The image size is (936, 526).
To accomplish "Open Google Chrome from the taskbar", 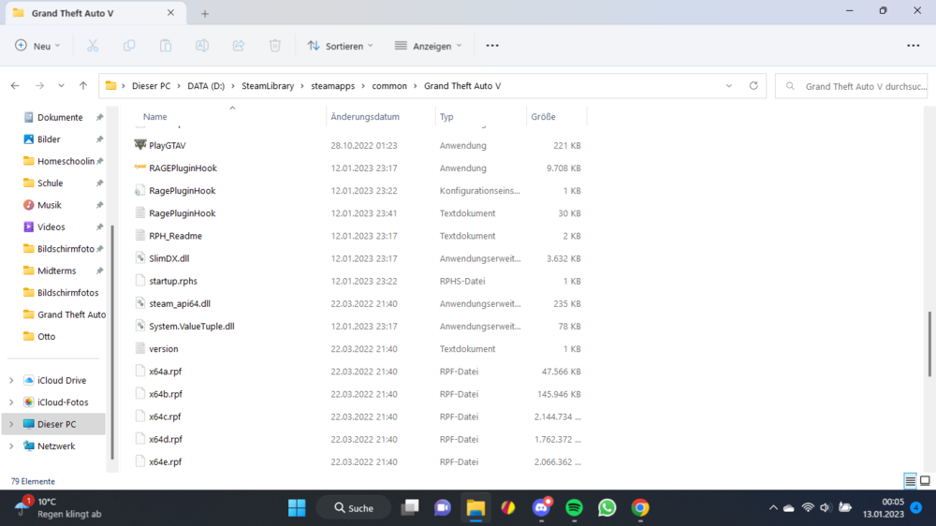I will [640, 508].
